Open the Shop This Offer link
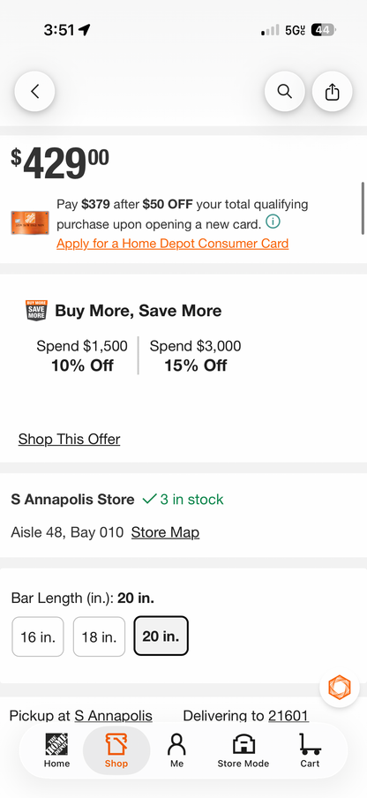Image resolution: width=367 pixels, height=798 pixels. pos(69,440)
